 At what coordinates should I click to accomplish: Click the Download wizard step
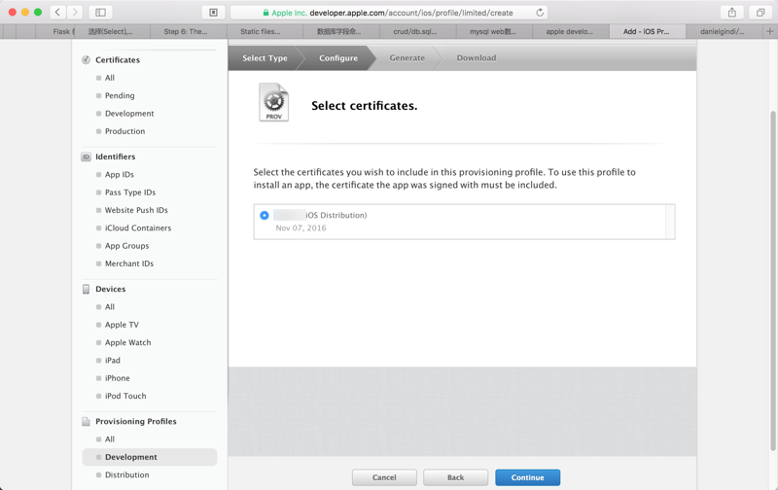pyautogui.click(x=477, y=58)
